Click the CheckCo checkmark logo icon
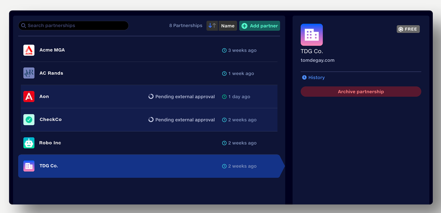 click(x=29, y=119)
